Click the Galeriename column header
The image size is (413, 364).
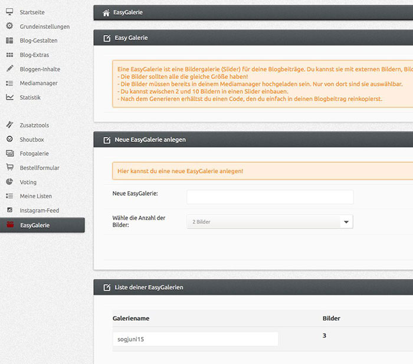(131, 318)
